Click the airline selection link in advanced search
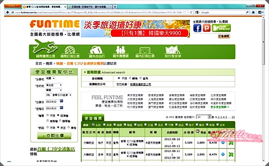 (x=140, y=84)
